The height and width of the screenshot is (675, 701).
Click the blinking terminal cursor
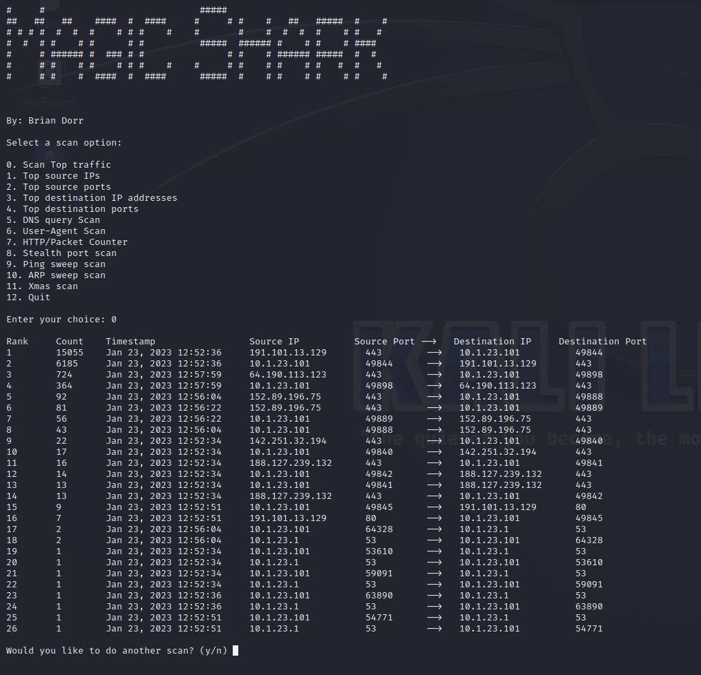click(x=235, y=649)
